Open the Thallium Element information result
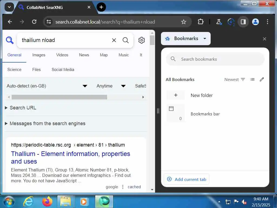Image resolution: width=277 pixels, height=208 pixels. click(71, 158)
